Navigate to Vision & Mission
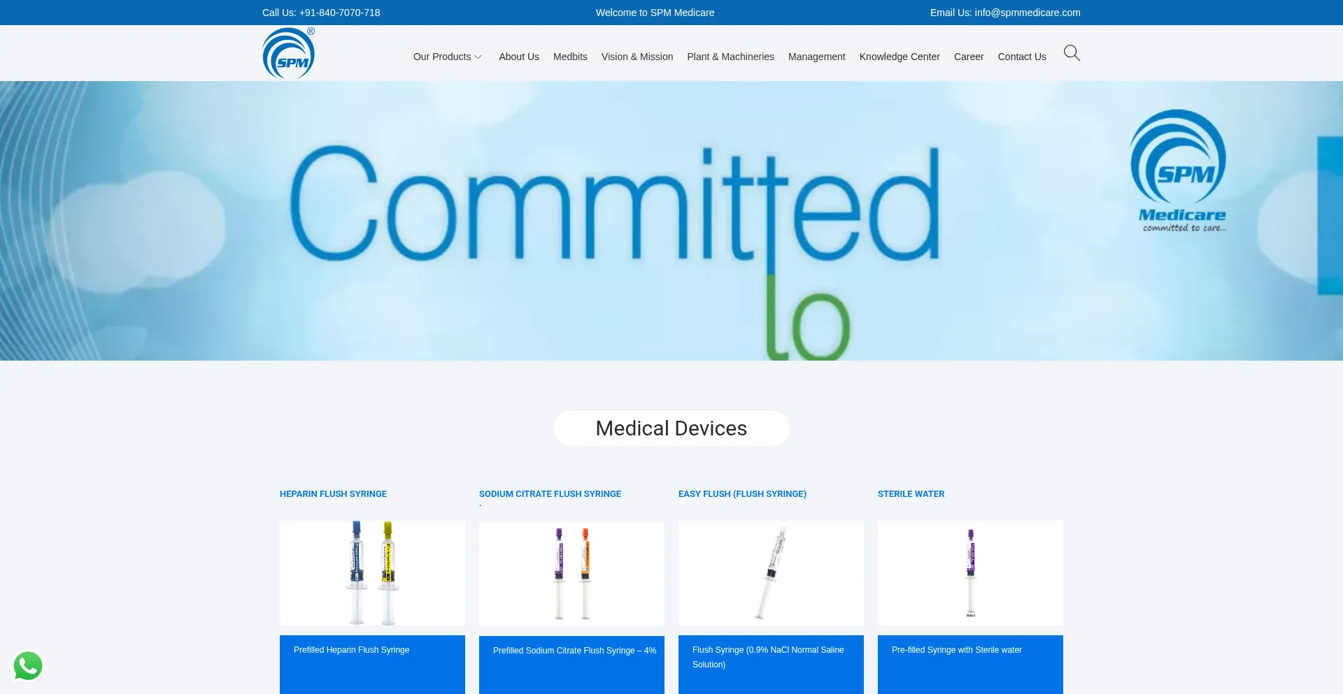Screen dimensions: 1343x694 tap(637, 57)
